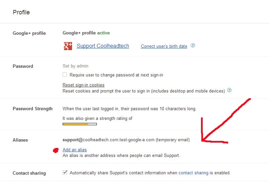Click the Add an alias link

[74, 150]
